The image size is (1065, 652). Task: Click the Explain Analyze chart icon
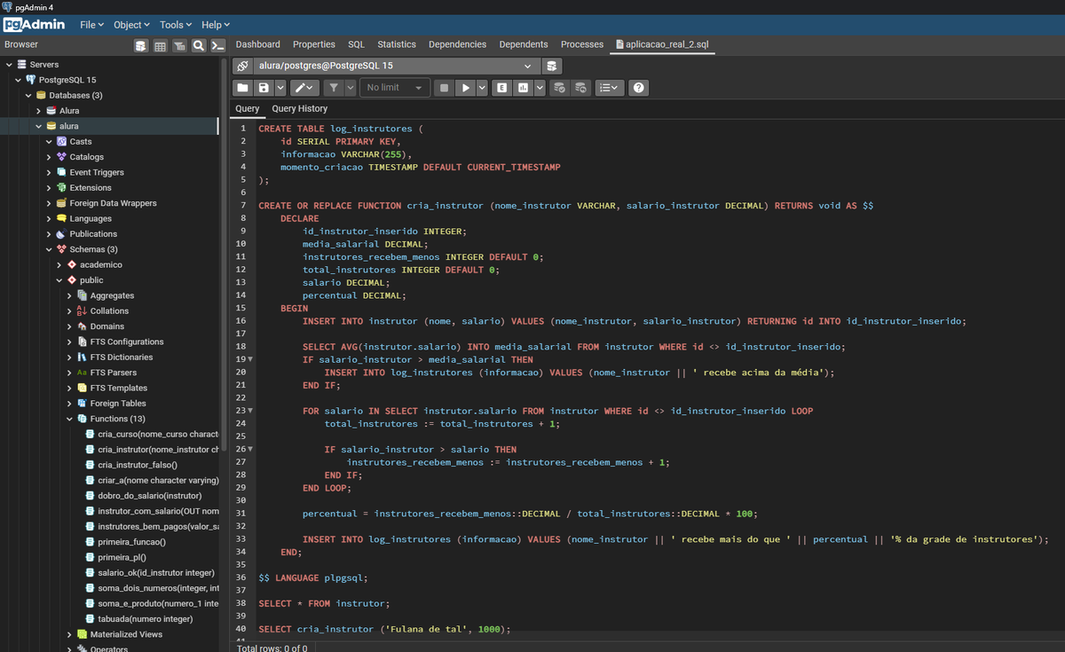524,88
